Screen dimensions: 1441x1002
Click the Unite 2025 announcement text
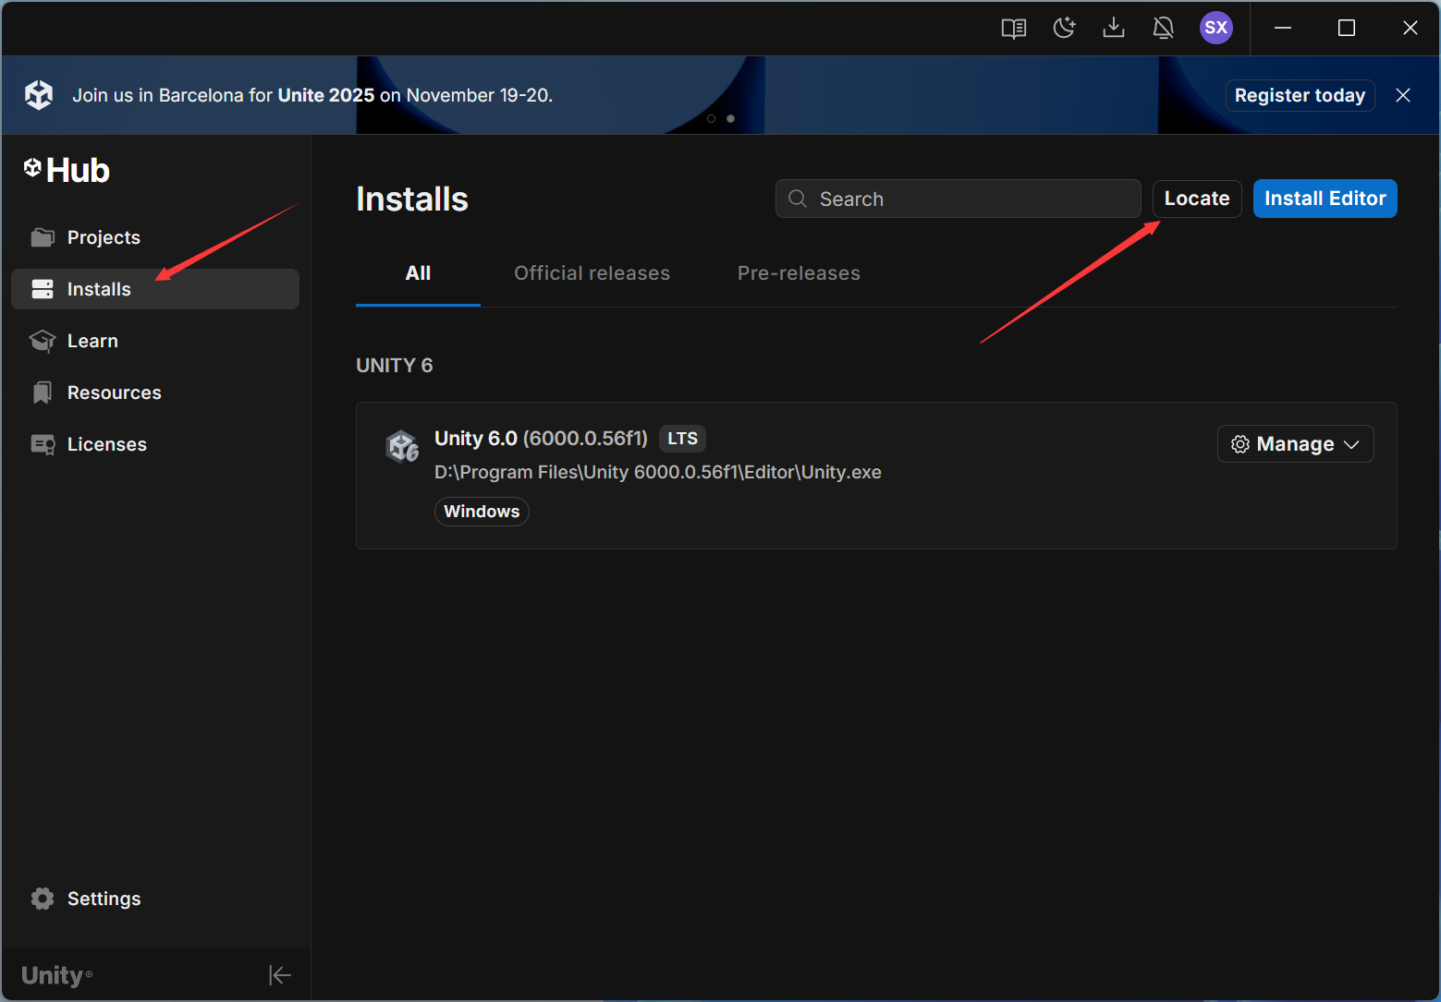point(312,95)
